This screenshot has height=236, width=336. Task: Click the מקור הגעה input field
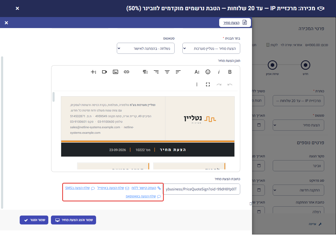tap(298, 166)
